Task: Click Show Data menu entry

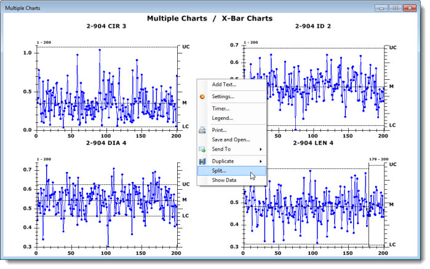Action: click(x=224, y=180)
